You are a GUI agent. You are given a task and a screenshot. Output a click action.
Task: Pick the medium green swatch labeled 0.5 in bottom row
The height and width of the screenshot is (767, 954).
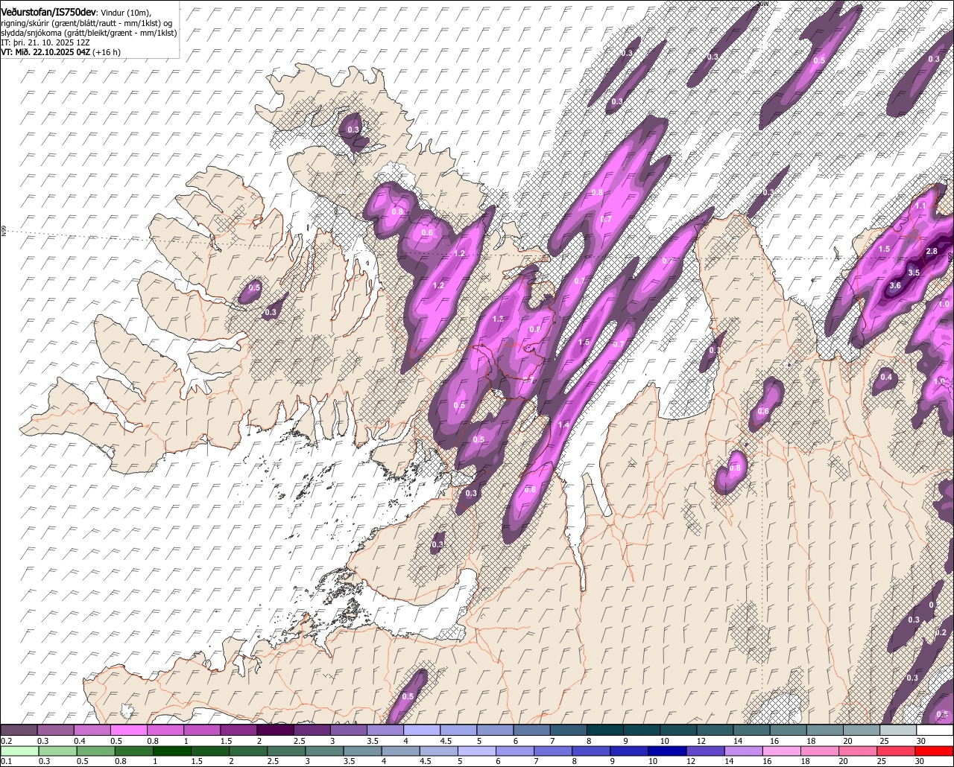95,751
